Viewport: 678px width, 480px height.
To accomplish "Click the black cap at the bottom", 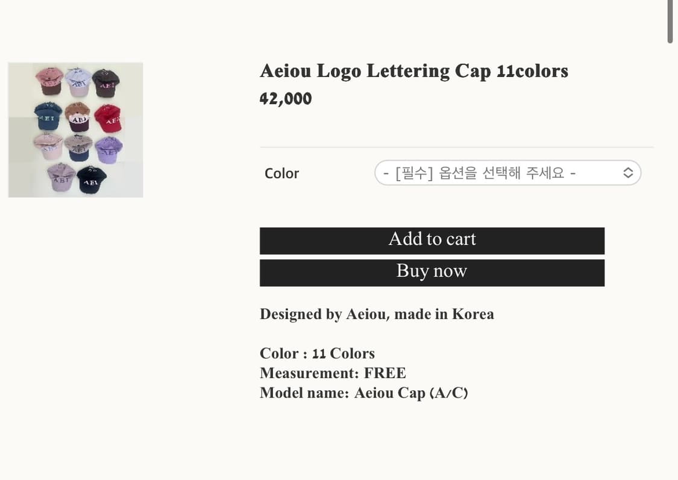I will click(90, 179).
